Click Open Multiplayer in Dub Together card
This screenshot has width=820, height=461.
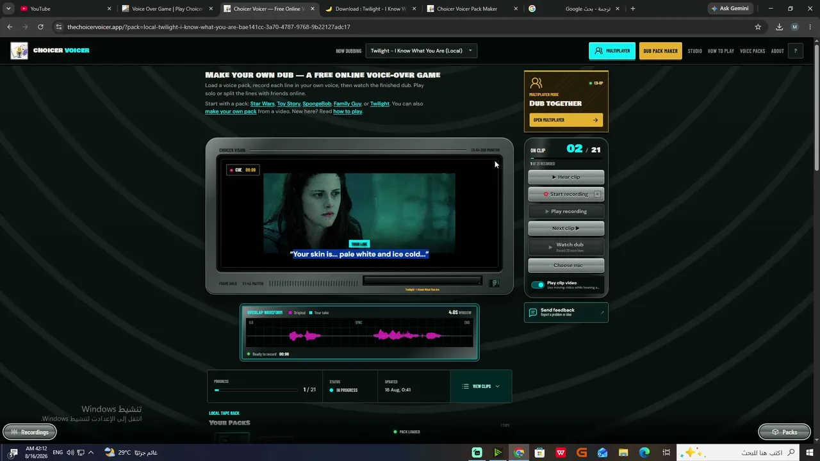[x=566, y=120]
